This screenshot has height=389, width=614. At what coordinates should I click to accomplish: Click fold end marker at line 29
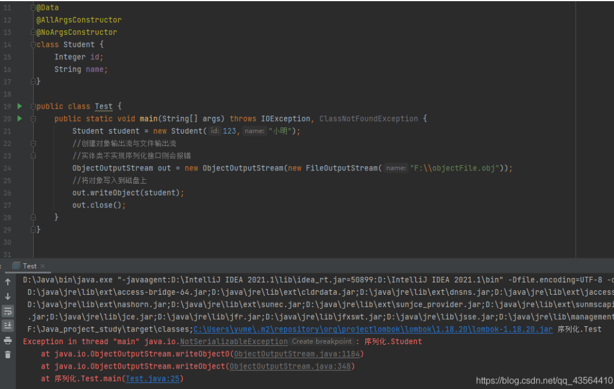pos(33,230)
